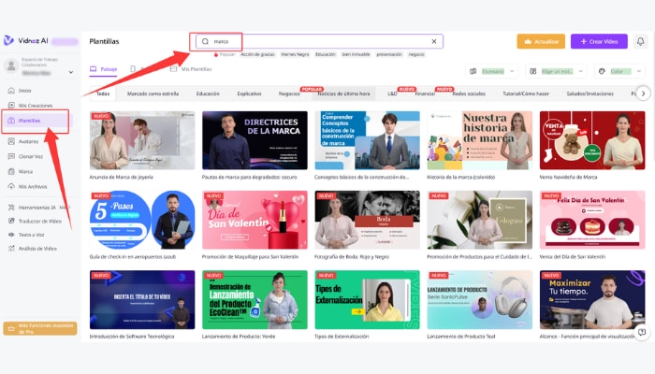Switch to the Paisaje tab
This screenshot has height=374, width=655.
(x=104, y=69)
